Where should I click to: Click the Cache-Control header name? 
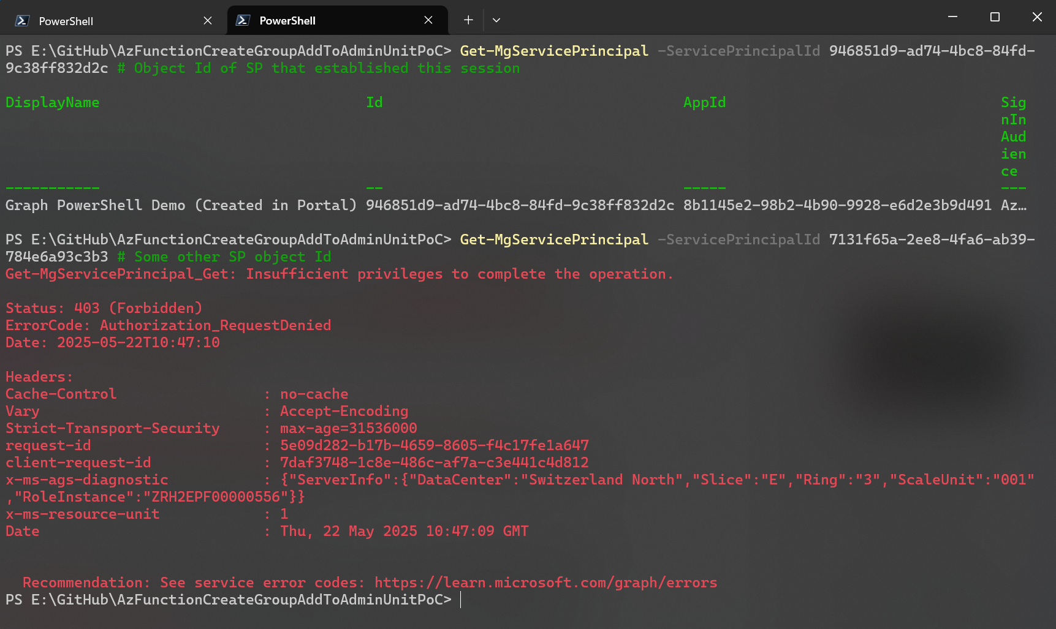click(61, 394)
